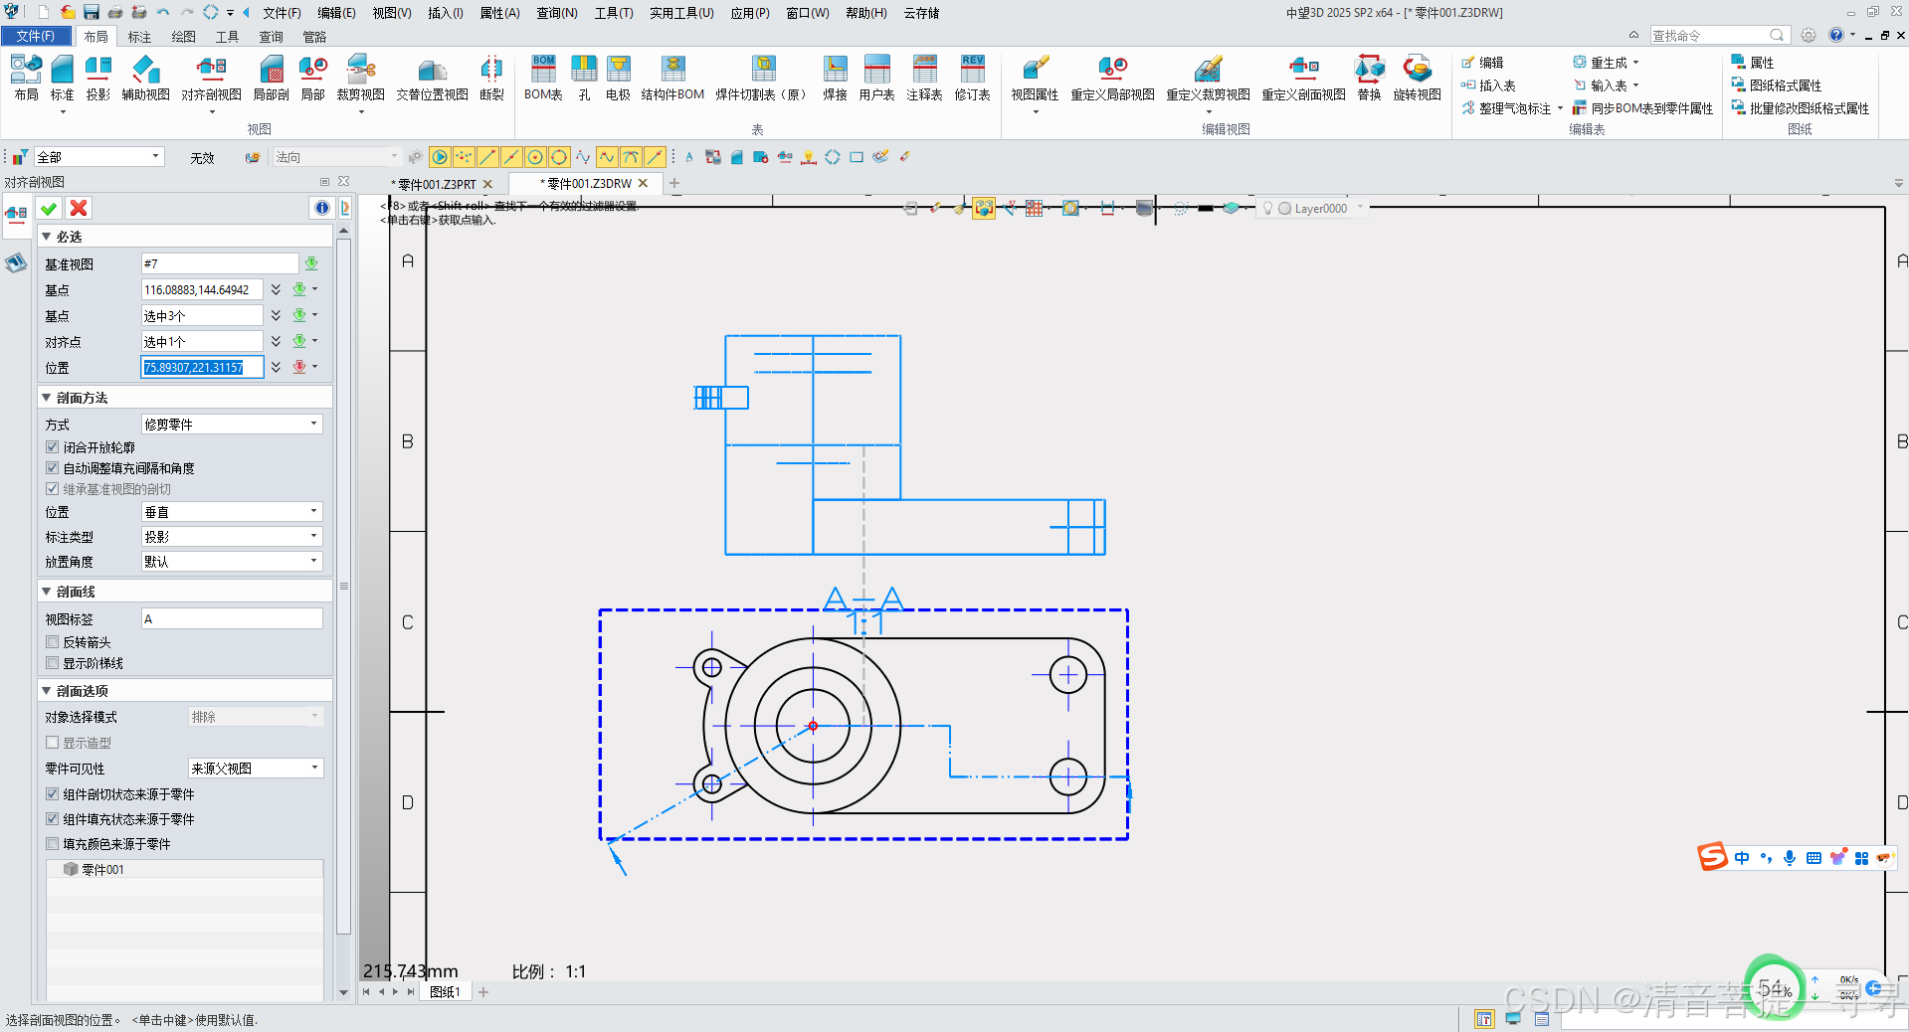This screenshot has height=1032, width=1909.
Task: Collapse the 必选 section
Action: pyautogui.click(x=46, y=237)
